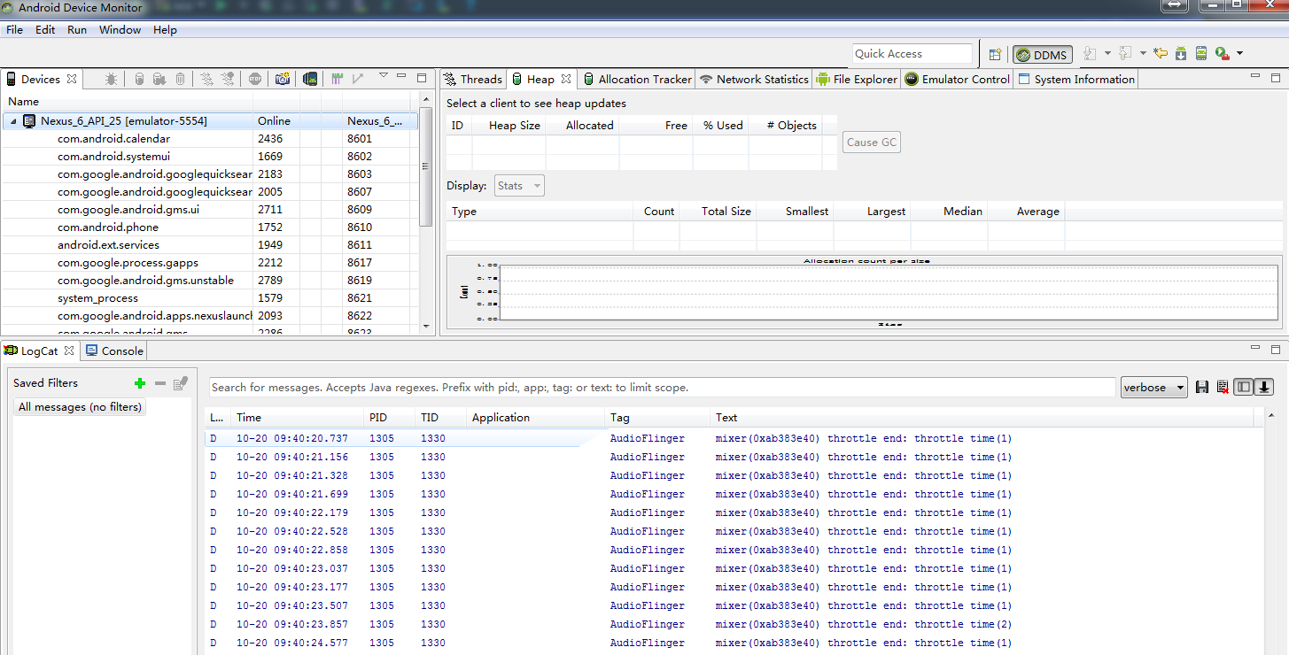This screenshot has height=655, width=1289.
Task: Open the Edit menu
Action: tap(45, 29)
